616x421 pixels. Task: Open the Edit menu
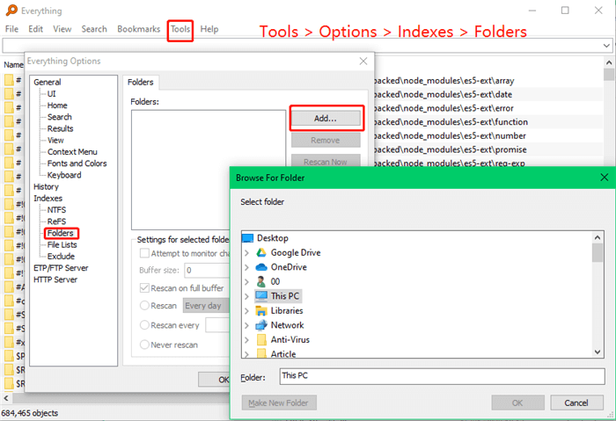coord(35,29)
